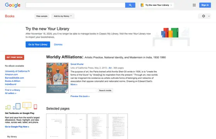Open the Barnes&Noble.com link
The width and height of the screenshot is (216, 139).
tap(15, 78)
